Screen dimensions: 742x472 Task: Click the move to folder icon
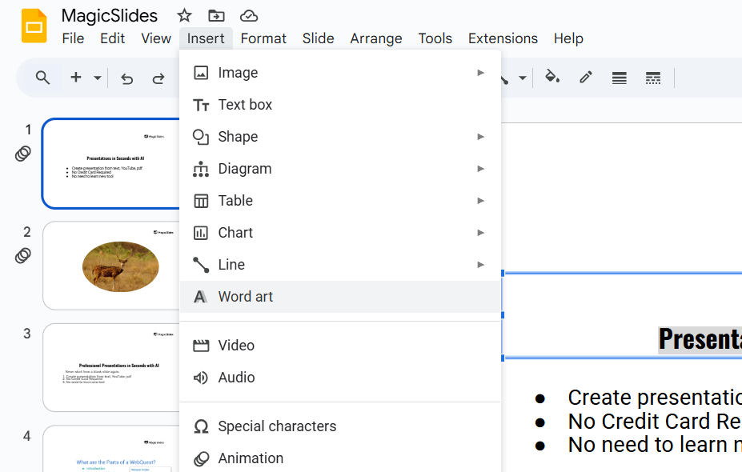(216, 16)
